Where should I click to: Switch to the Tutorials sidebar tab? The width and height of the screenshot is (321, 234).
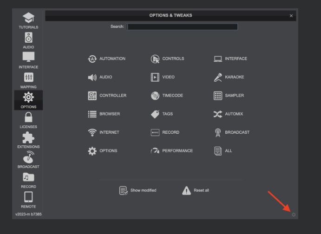point(28,20)
